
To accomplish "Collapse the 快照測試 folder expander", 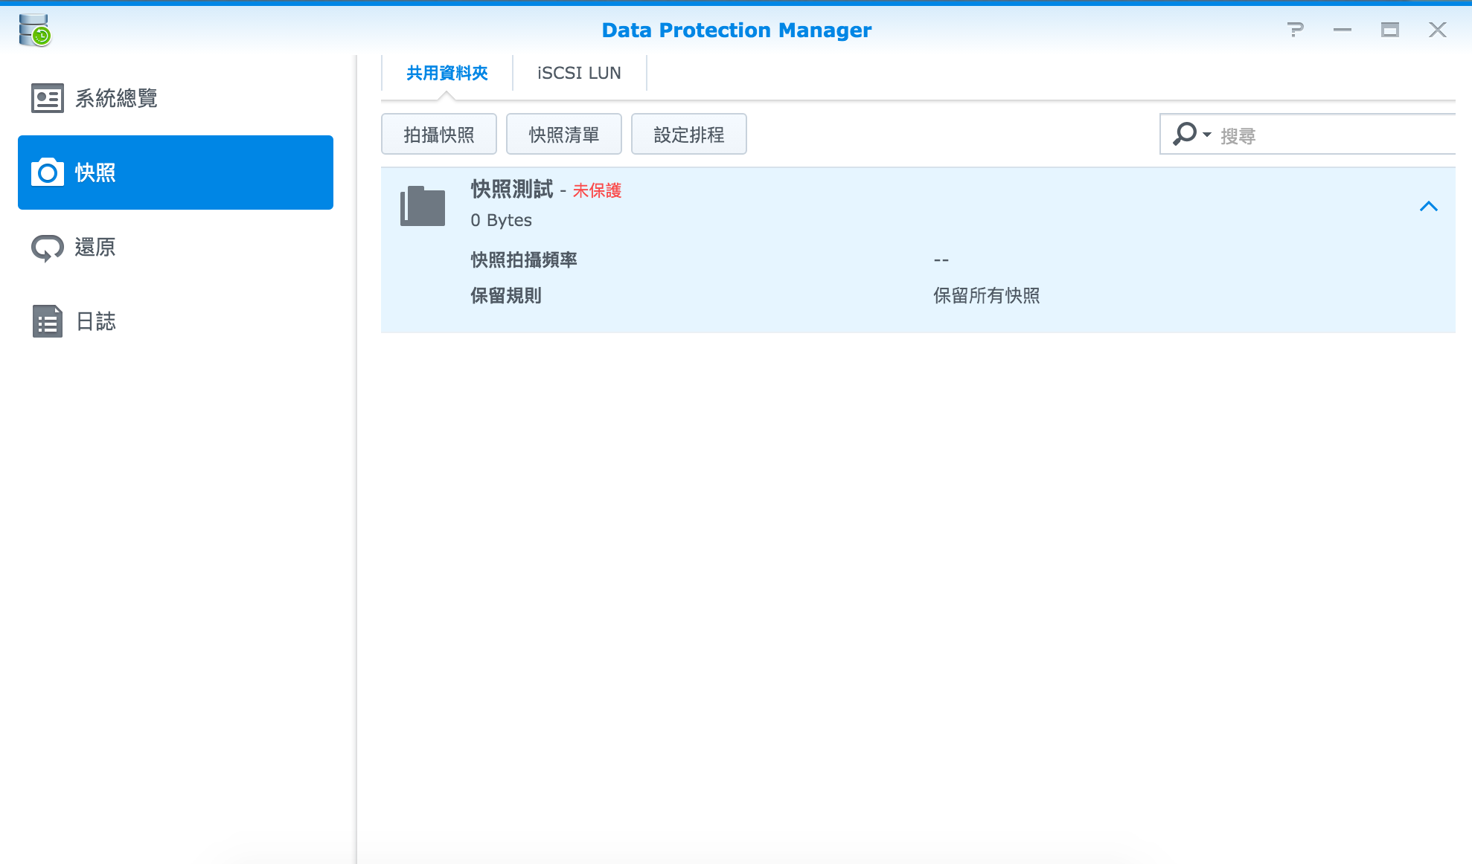I will 1429,206.
